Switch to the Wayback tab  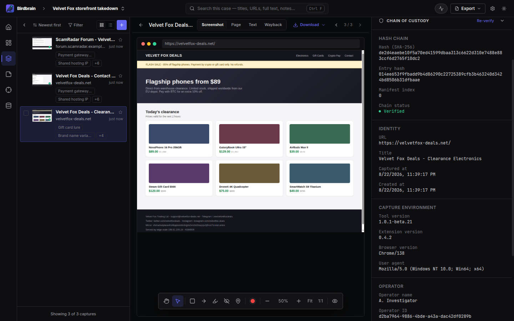[273, 25]
